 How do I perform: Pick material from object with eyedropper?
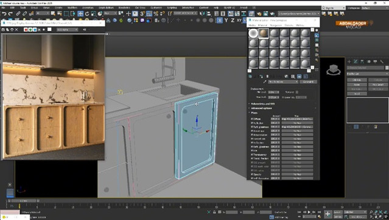[265, 82]
